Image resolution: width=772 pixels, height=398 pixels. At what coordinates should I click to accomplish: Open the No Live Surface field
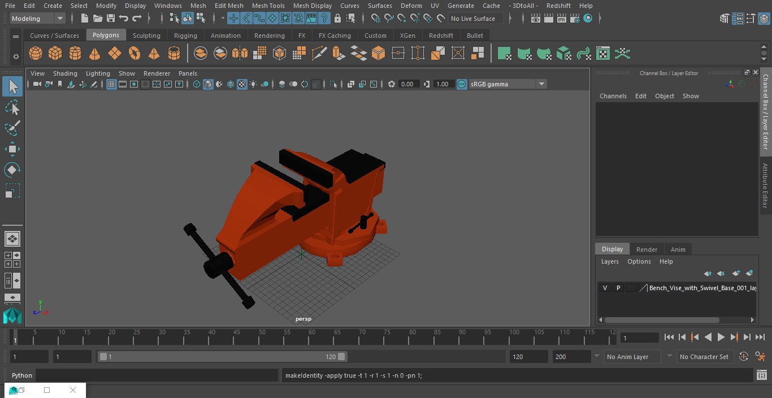[x=476, y=19]
